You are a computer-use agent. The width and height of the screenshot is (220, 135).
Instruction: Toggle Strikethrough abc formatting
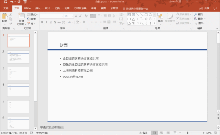[x=59, y=22]
